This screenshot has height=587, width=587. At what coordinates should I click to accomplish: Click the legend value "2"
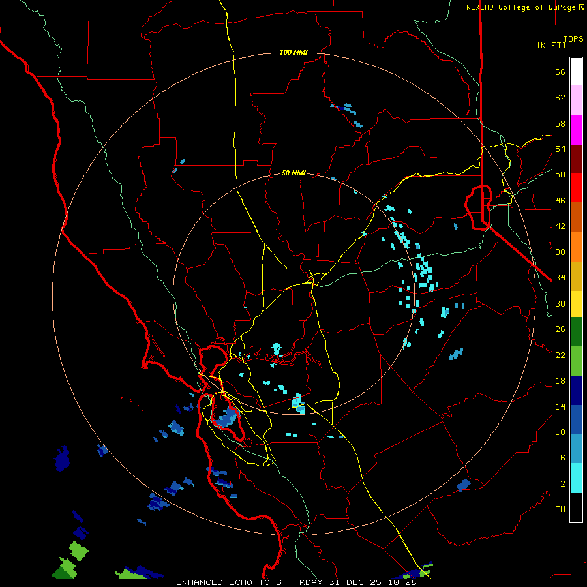(563, 483)
